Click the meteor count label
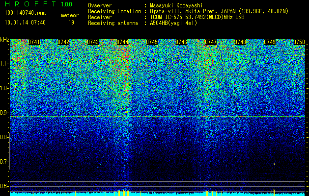309x196 pixels. (70, 15)
